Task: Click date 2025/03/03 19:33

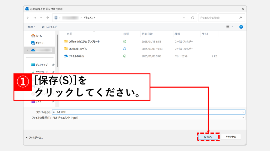Action: coord(152,49)
